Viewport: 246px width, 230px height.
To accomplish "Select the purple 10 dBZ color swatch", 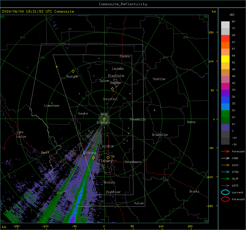I will [x=225, y=127].
